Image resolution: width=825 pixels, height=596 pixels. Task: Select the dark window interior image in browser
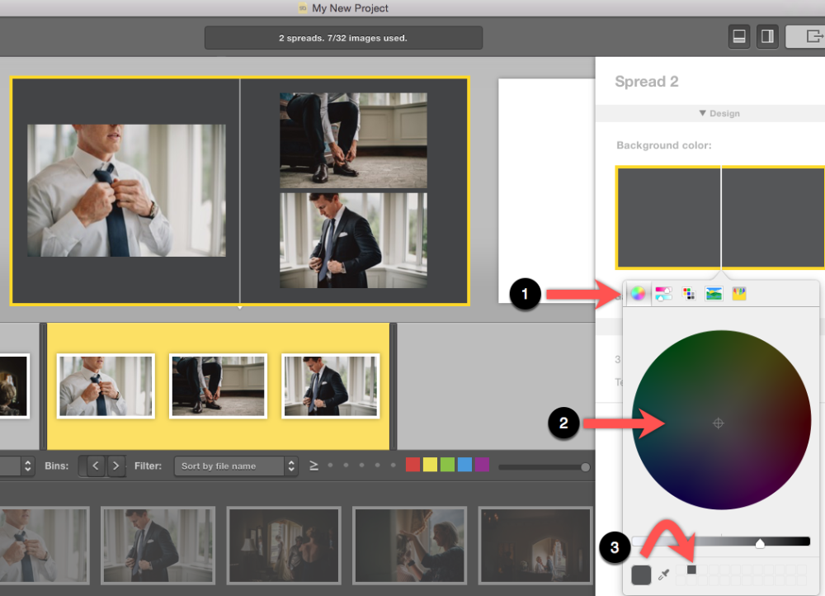pyautogui.click(x=284, y=546)
